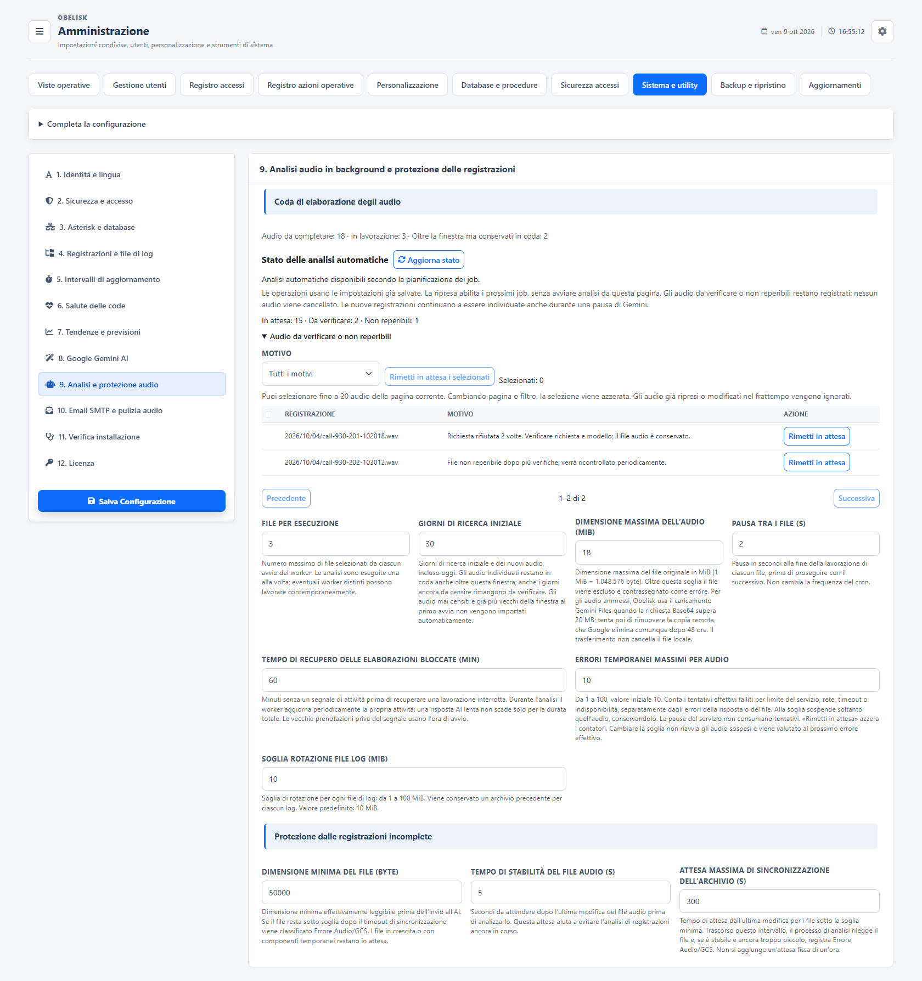Click the Giorni di ricerca iniziale field
This screenshot has width=922, height=981.
(x=492, y=544)
